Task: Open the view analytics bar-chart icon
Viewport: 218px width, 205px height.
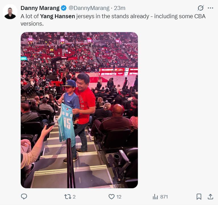Action: (155, 196)
